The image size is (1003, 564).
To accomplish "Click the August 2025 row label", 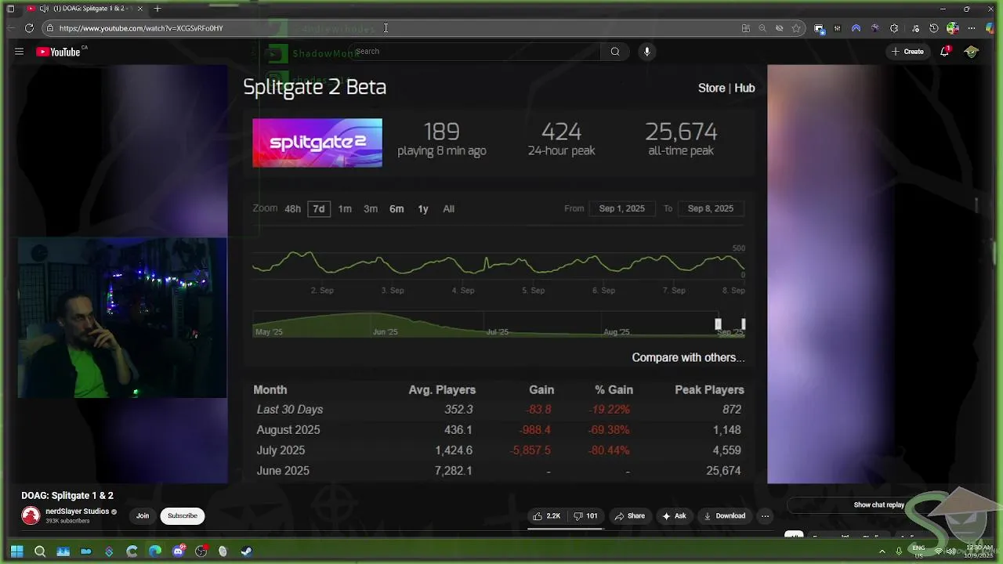I will tap(288, 430).
